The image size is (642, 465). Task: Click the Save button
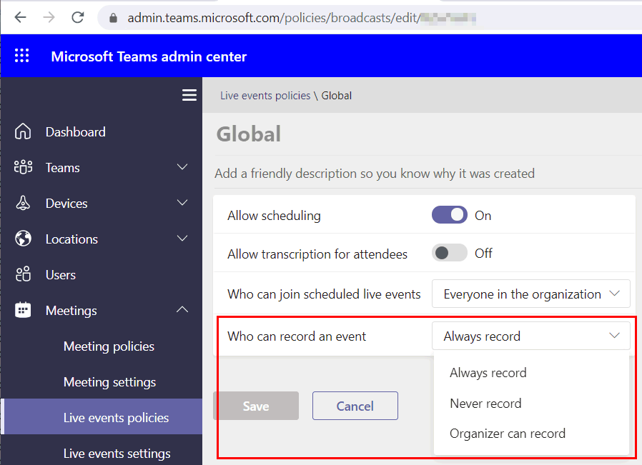pyautogui.click(x=256, y=406)
